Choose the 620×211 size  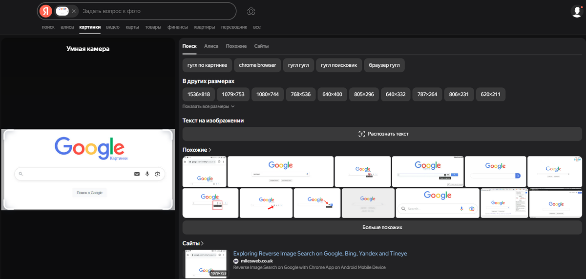point(491,94)
